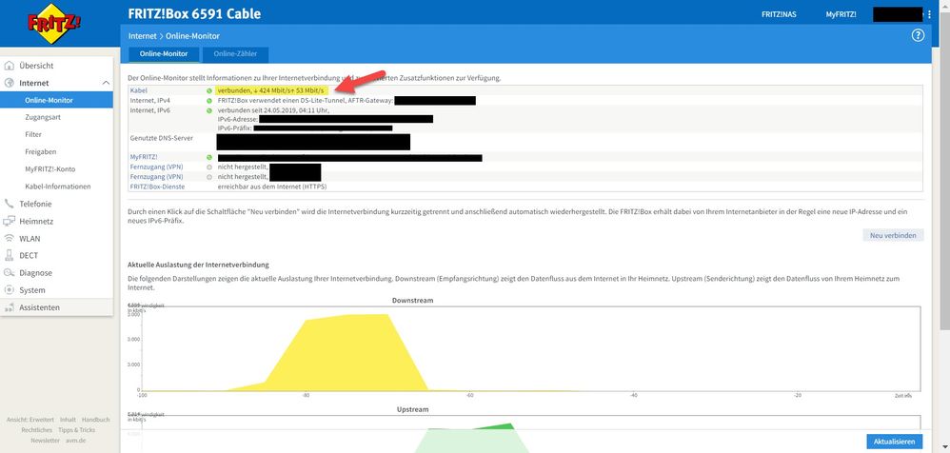Image resolution: width=950 pixels, height=453 pixels.
Task: Open the Handbuch footer link
Action: point(96,420)
